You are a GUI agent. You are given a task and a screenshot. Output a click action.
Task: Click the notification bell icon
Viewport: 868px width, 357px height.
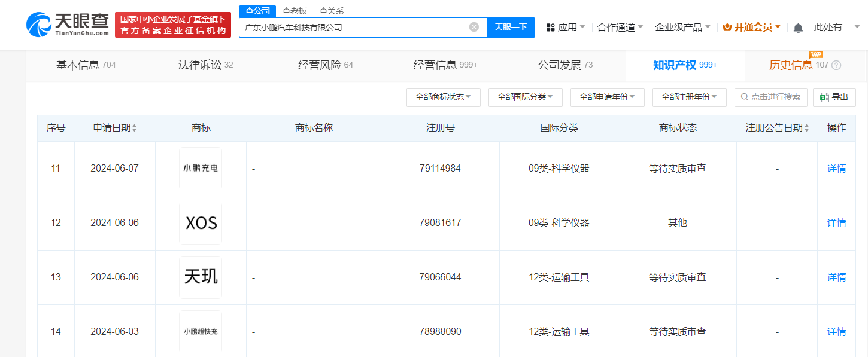click(799, 28)
